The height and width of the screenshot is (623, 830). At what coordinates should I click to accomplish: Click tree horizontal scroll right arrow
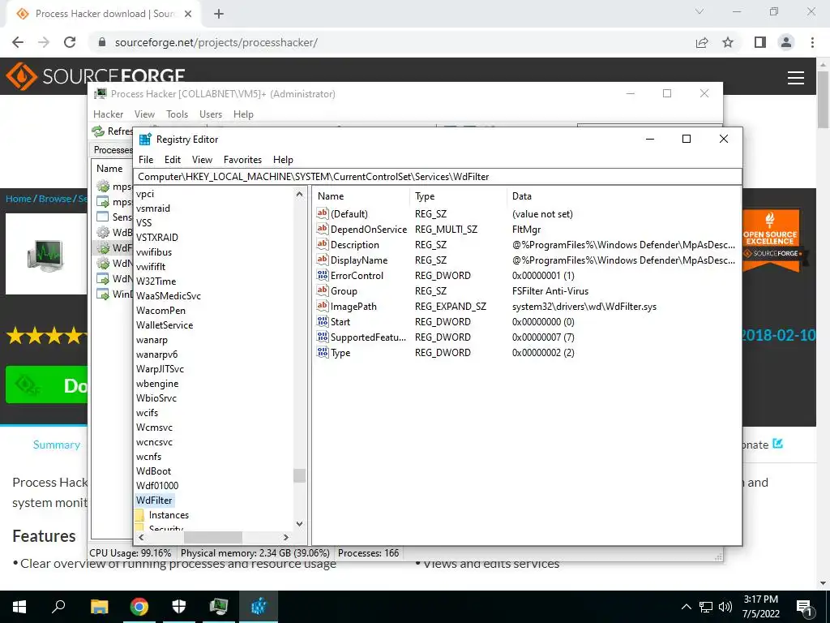(286, 537)
